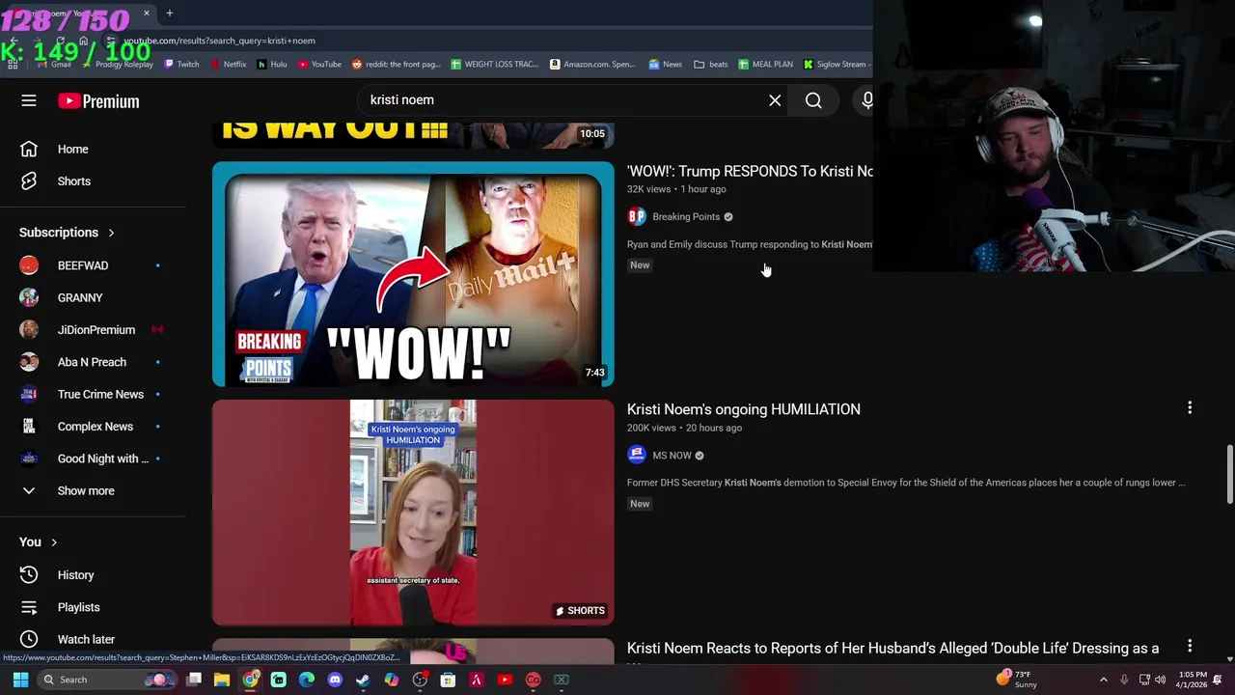Open 'WOW!': Trump RESPONDS video title
Viewport: 1235px width, 695px height.
click(x=750, y=171)
